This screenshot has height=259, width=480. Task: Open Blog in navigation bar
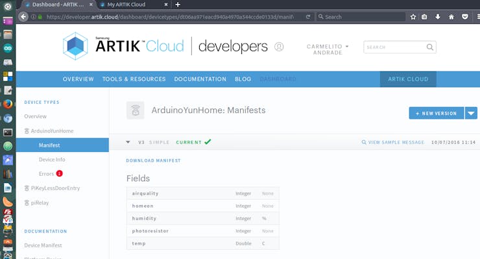[243, 79]
